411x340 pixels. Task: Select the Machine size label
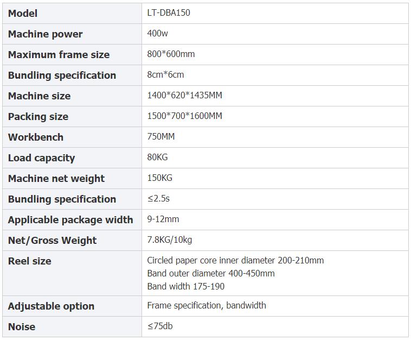(40, 96)
